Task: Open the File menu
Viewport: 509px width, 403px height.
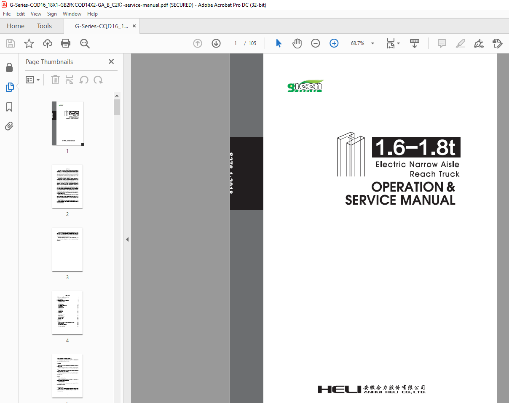Action: pyautogui.click(x=7, y=14)
